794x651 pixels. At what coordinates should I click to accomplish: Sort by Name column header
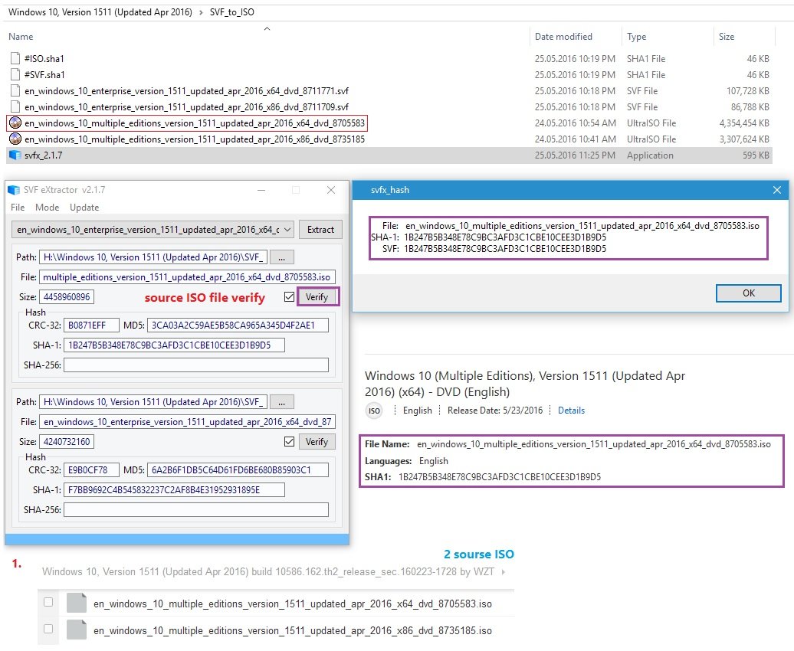pos(21,37)
